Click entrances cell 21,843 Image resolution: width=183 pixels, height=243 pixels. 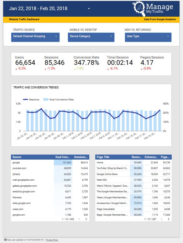(154, 162)
